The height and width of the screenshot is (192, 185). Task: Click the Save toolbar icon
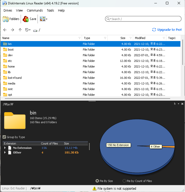[26, 19]
